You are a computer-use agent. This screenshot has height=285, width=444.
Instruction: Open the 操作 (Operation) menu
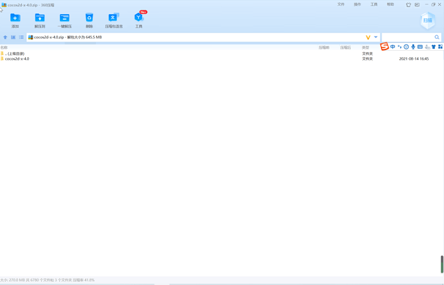coord(357,4)
